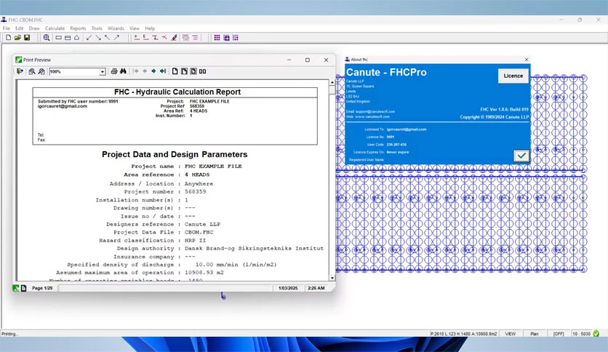The height and width of the screenshot is (352, 608).
Task: Click the zoom in magnifier in preview
Action: [x=32, y=71]
